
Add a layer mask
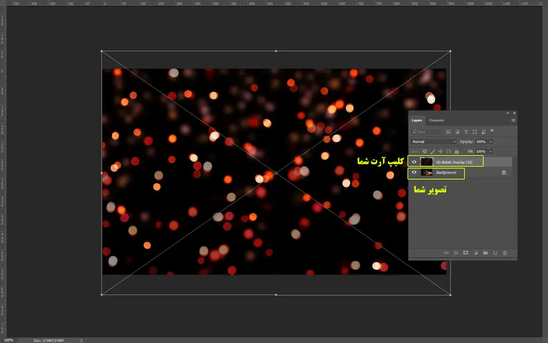click(465, 253)
